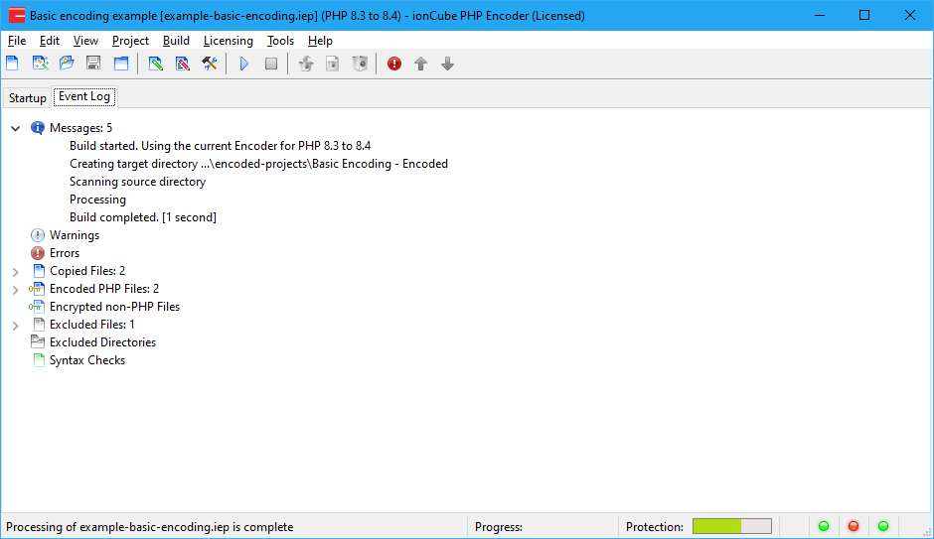Switch to the Startup tab
This screenshot has height=539, width=934.
[28, 98]
